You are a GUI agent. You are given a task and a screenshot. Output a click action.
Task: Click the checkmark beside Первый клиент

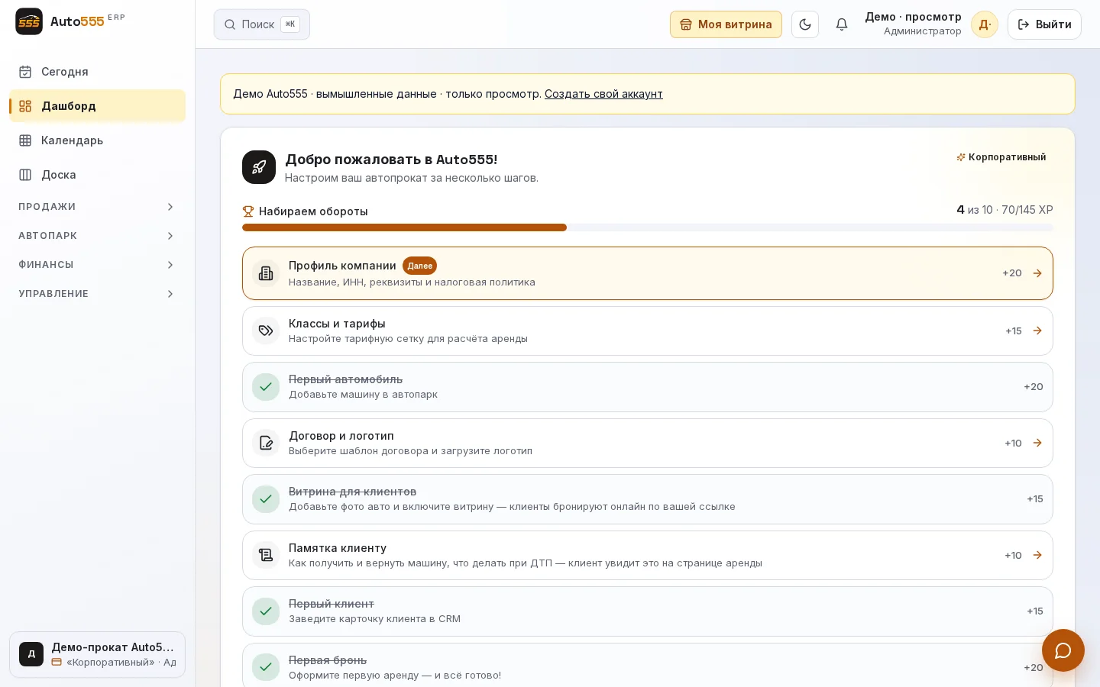pyautogui.click(x=266, y=611)
